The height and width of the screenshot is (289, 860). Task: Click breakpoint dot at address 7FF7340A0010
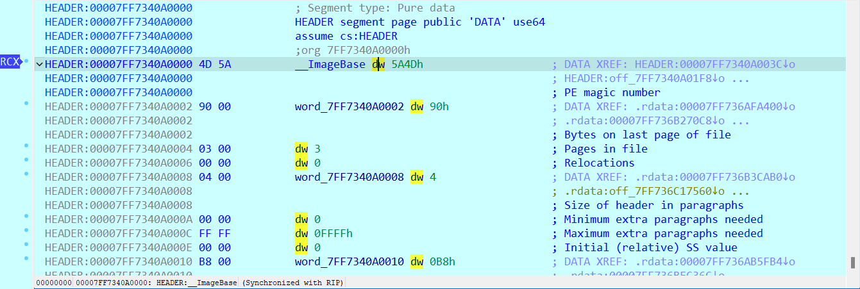click(x=26, y=258)
